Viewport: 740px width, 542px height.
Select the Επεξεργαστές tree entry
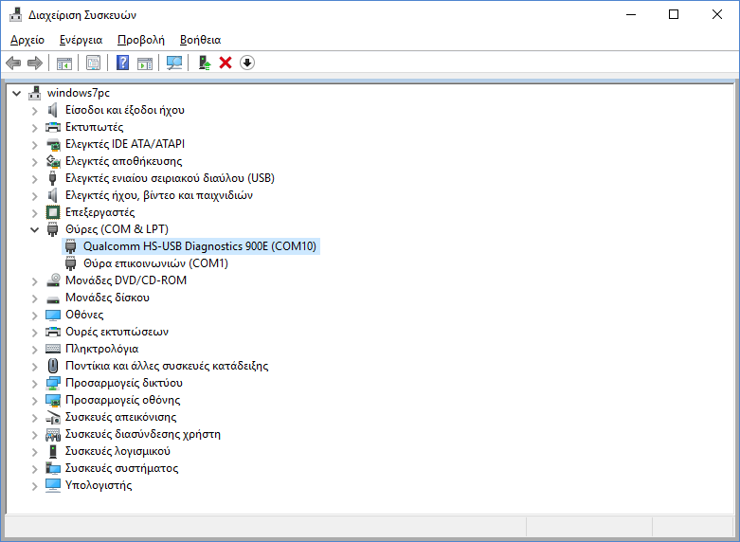pos(99,212)
